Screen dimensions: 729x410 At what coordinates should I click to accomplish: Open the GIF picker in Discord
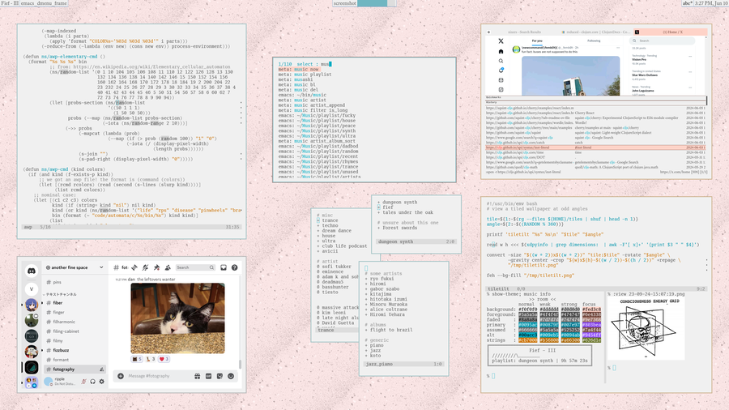pos(208,376)
